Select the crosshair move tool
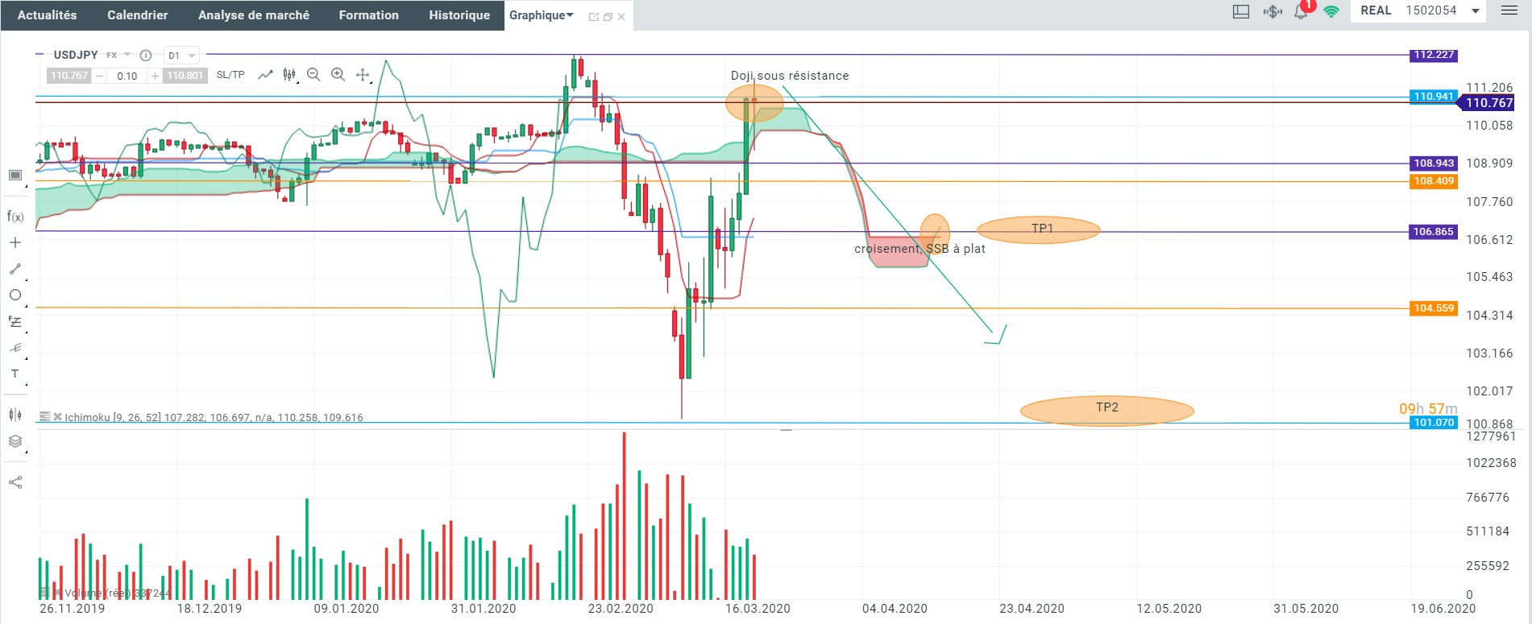The height and width of the screenshot is (624, 1532). 363,75
